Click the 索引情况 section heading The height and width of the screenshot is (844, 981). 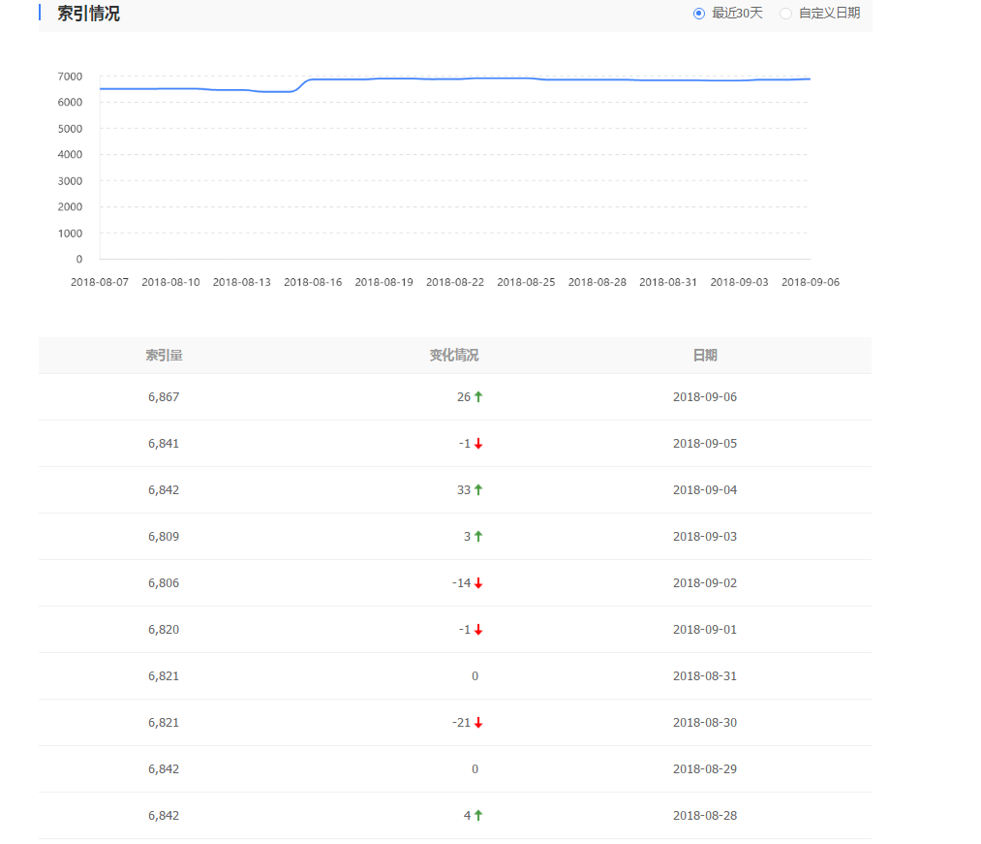(x=88, y=14)
